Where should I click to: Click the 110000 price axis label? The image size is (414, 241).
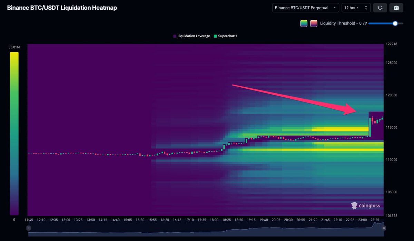pyautogui.click(x=391, y=160)
